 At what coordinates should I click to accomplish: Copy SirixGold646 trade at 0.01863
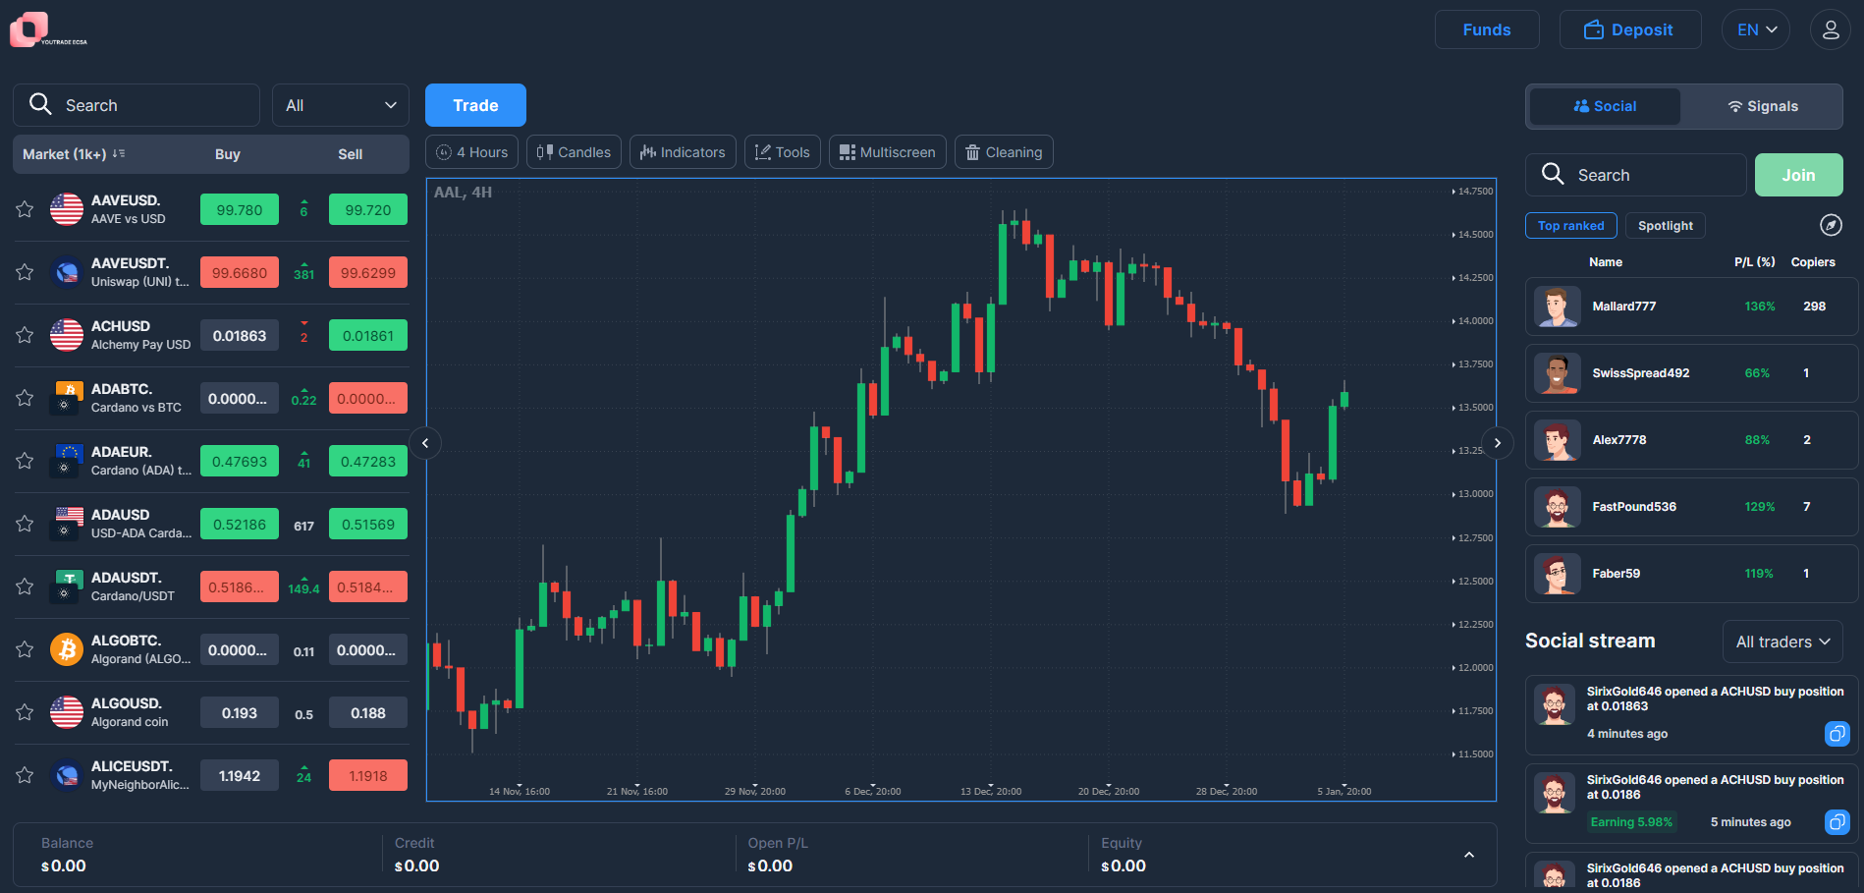pyautogui.click(x=1837, y=733)
